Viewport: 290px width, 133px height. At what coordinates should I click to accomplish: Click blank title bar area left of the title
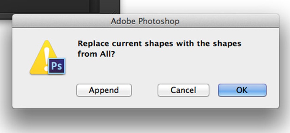[x=59, y=21]
